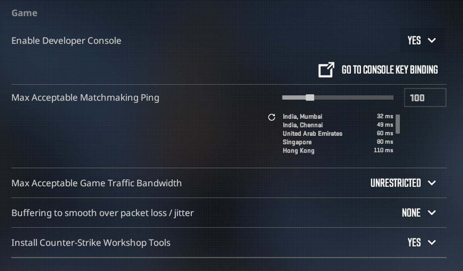Open the Buffering packet loss dropdown arrow

pos(432,213)
